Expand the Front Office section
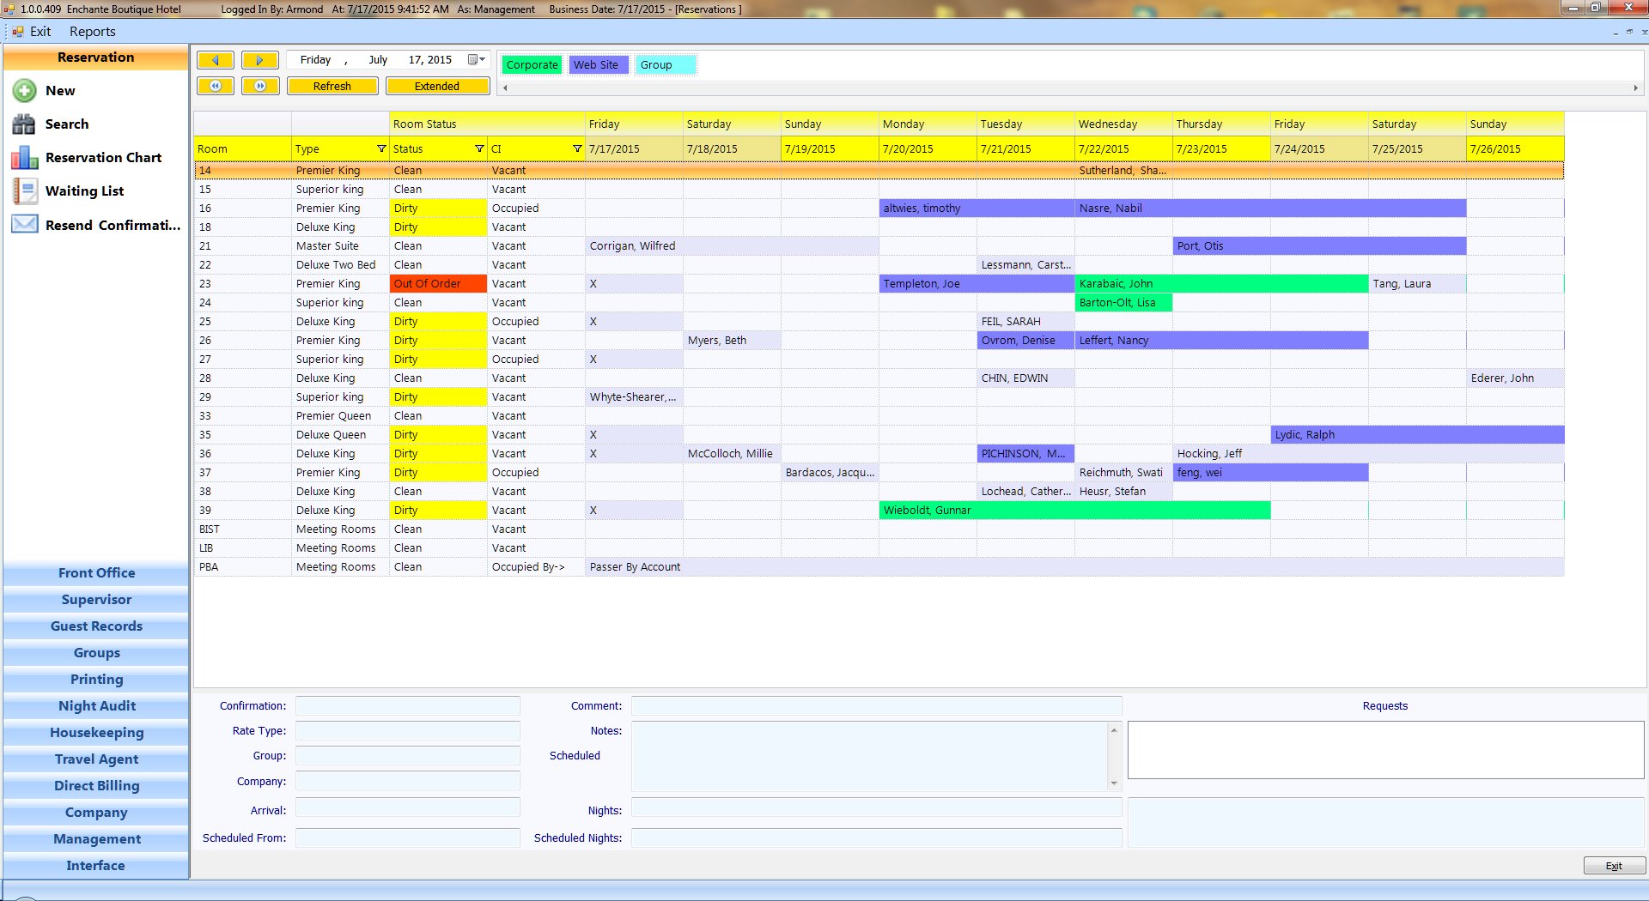 click(96, 573)
